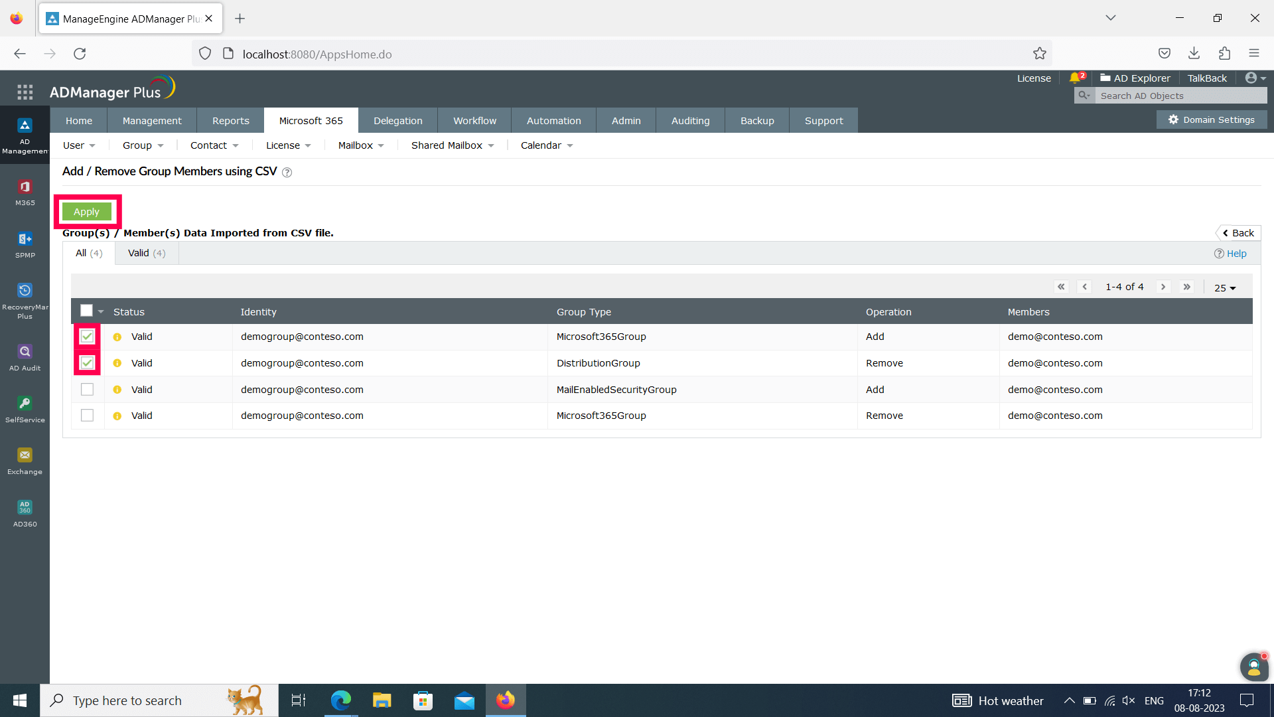Click the Search AD Objects field
The height and width of the screenshot is (717, 1274).
1180,96
